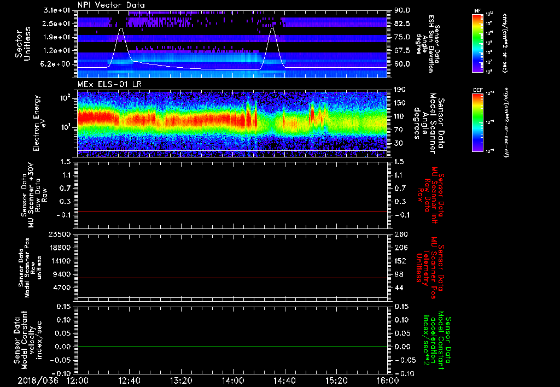
Task: Click the '16:00' time tick label
Action: pyautogui.click(x=388, y=381)
